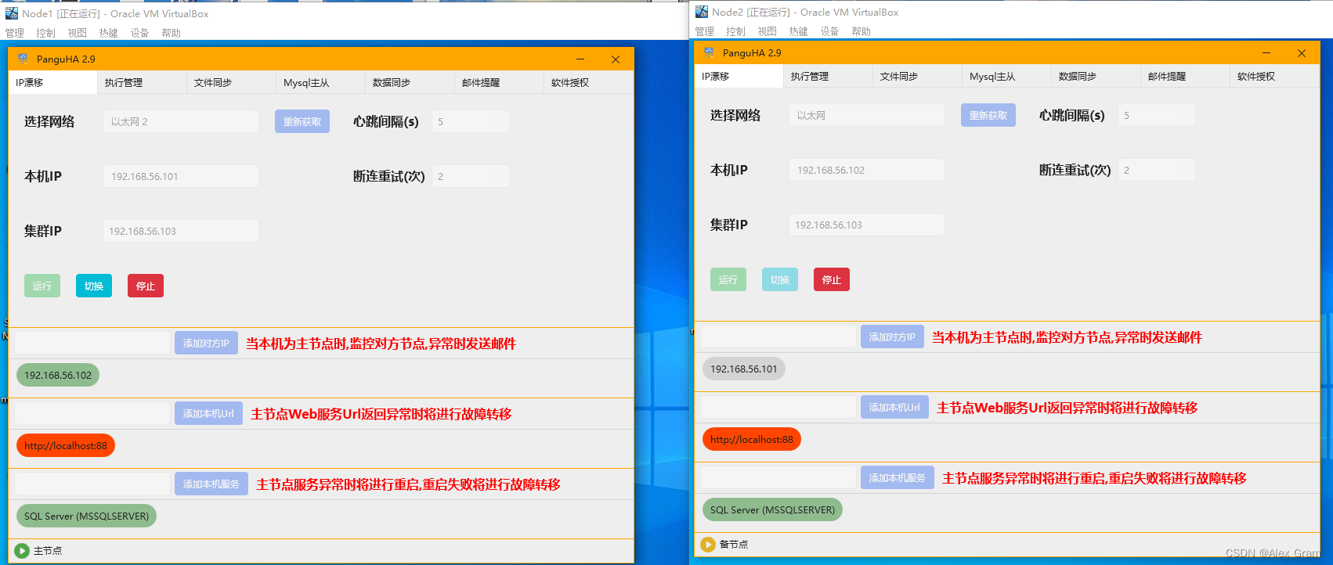The image size is (1333, 565).
Task: Select IP漂移 tab in Node1
Action: coord(52,82)
